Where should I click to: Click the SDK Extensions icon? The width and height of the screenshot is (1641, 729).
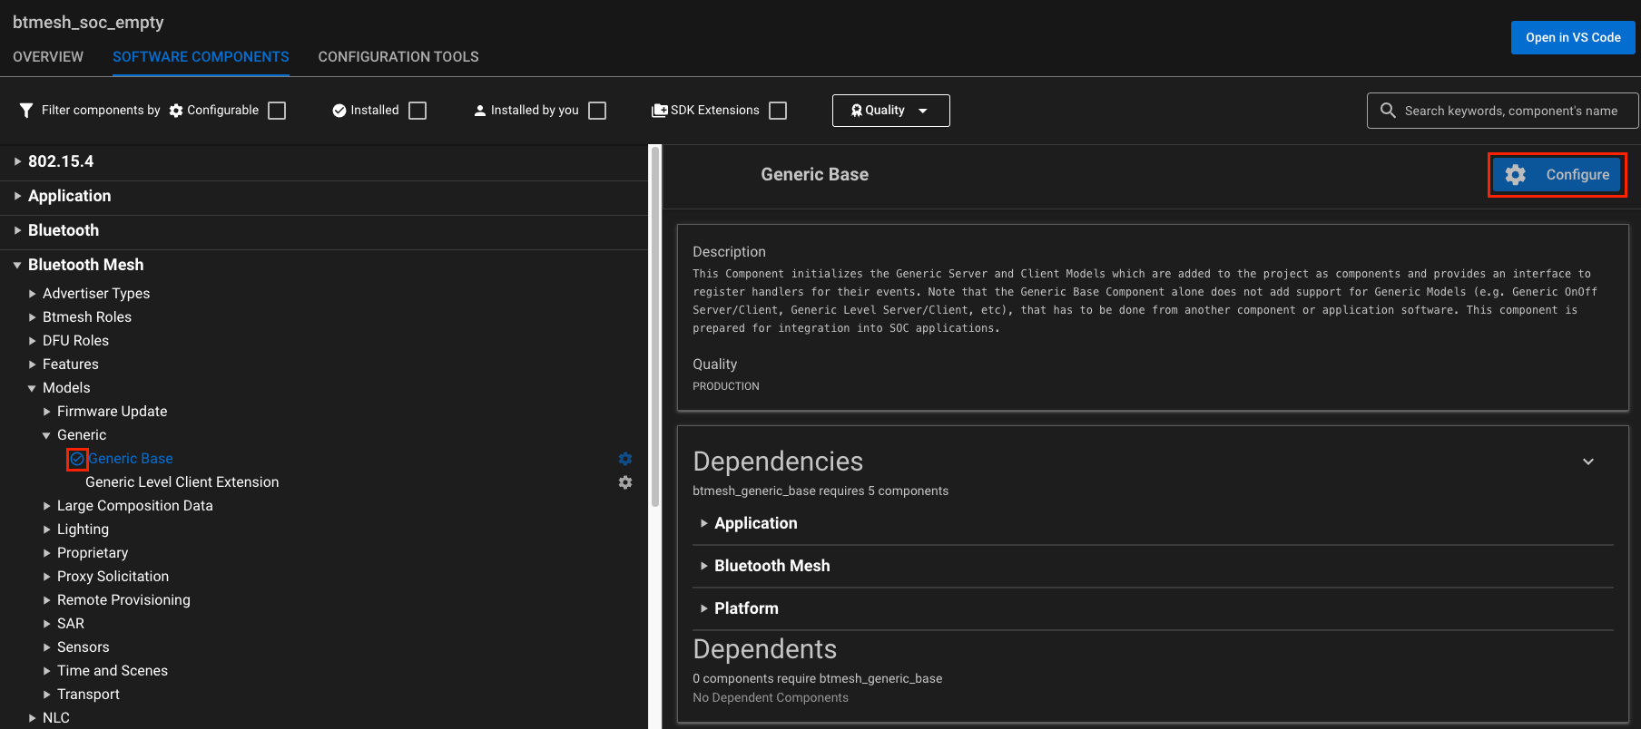point(660,111)
